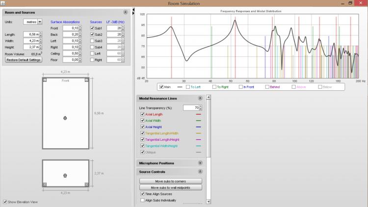Toggle the Show Elevation View checkbox

coord(5,202)
